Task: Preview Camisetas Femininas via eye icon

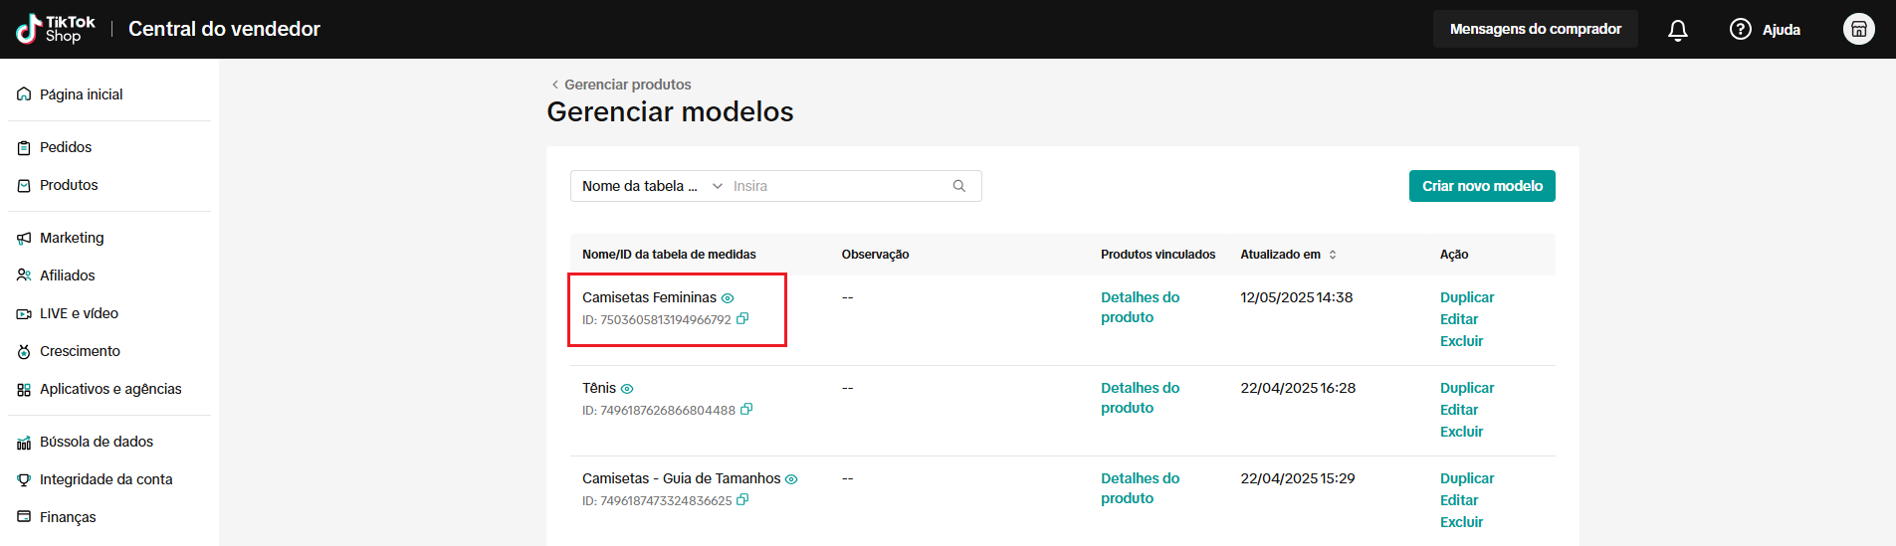Action: [x=728, y=298]
